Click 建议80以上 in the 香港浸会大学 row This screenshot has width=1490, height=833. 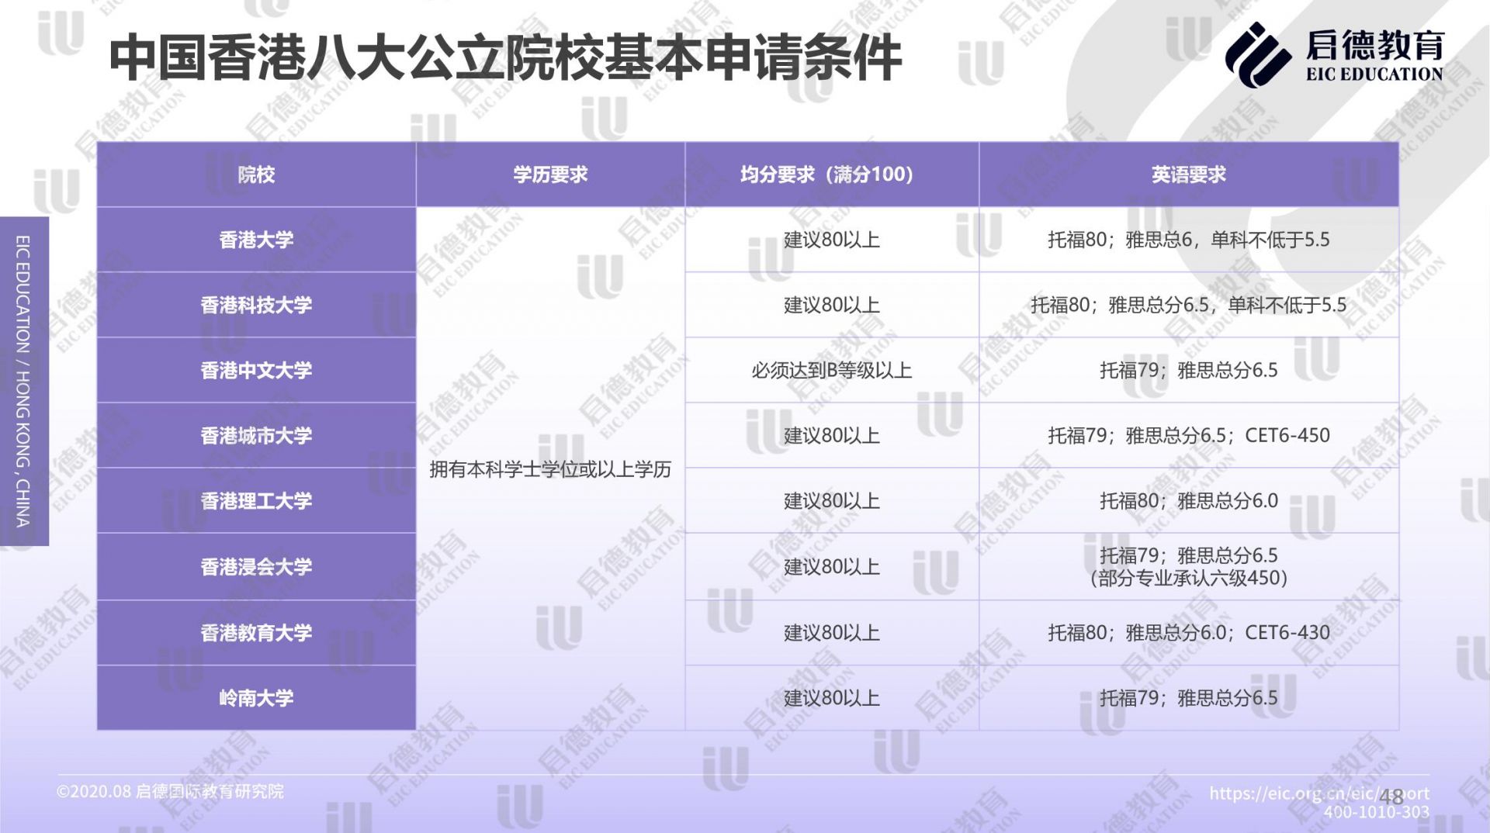[x=832, y=566]
